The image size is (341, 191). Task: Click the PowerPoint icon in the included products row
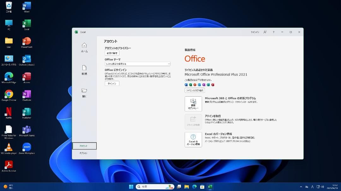tap(194, 85)
